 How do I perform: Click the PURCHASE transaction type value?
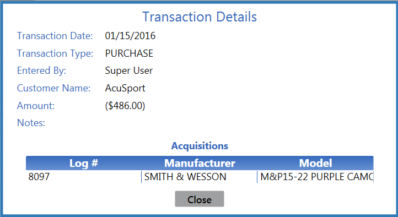pos(129,53)
